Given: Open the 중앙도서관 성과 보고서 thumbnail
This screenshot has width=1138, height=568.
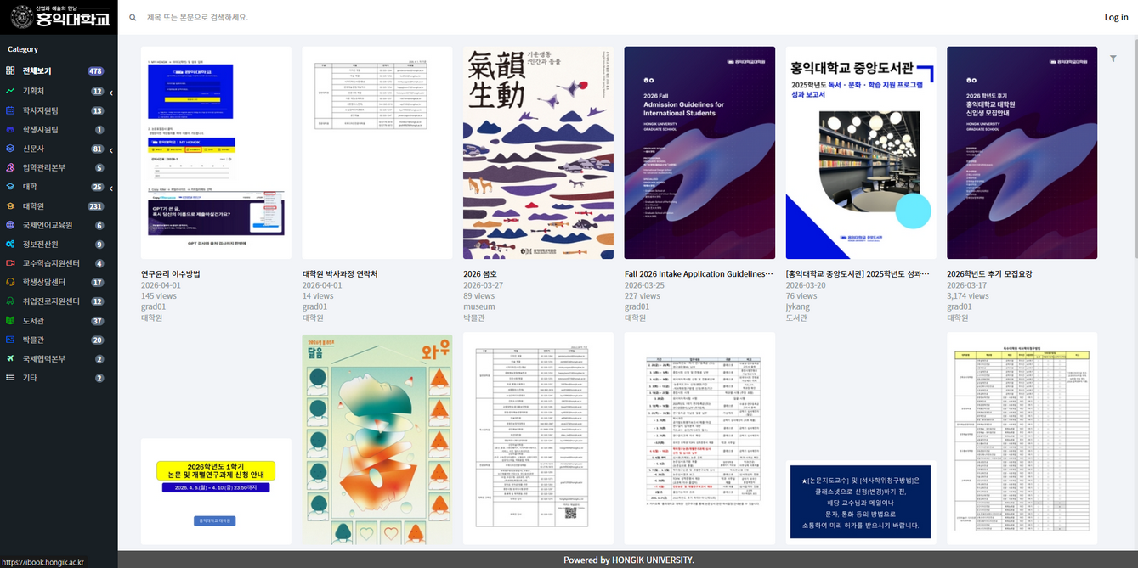Looking at the screenshot, I should coord(861,153).
